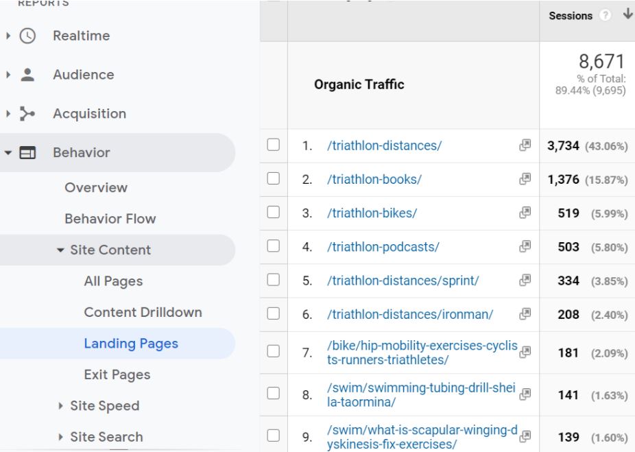This screenshot has height=452, width=635.
Task: Open /triathlon-distances/ page in new window icon
Action: pos(525,145)
